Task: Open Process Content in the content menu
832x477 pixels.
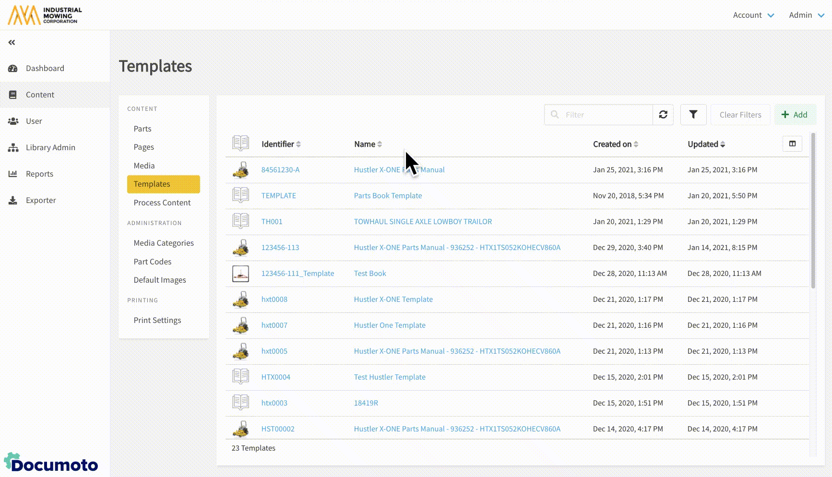Action: point(162,203)
